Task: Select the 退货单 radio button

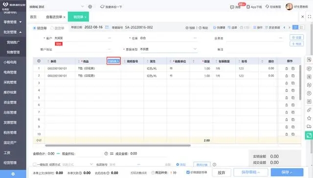Action: pyautogui.click(x=52, y=28)
